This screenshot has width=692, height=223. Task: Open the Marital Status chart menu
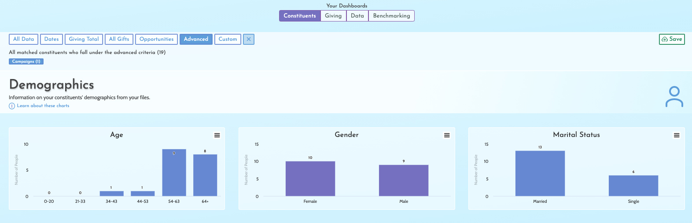click(677, 135)
